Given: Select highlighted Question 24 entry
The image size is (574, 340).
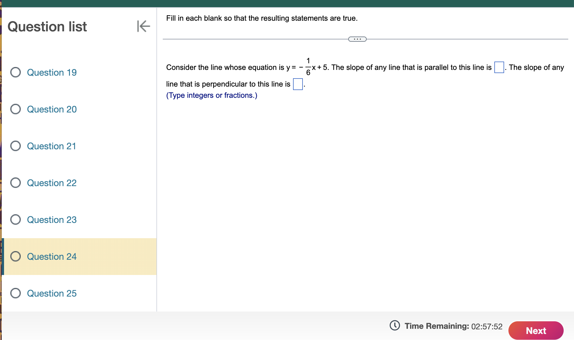Looking at the screenshot, I should coord(52,257).
